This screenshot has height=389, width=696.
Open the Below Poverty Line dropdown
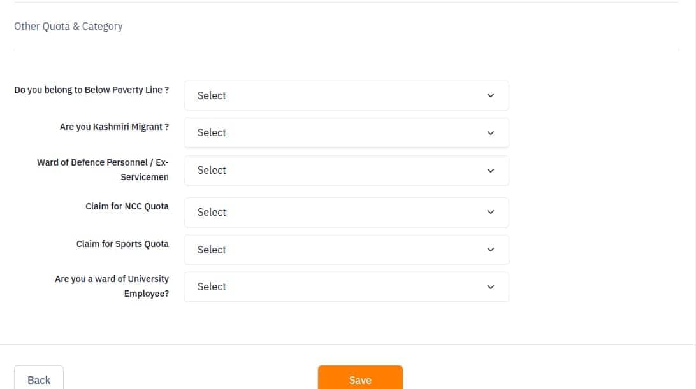pos(346,95)
